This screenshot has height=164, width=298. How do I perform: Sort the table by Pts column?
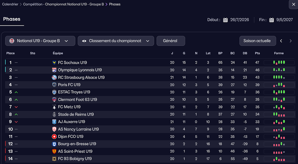click(257, 53)
